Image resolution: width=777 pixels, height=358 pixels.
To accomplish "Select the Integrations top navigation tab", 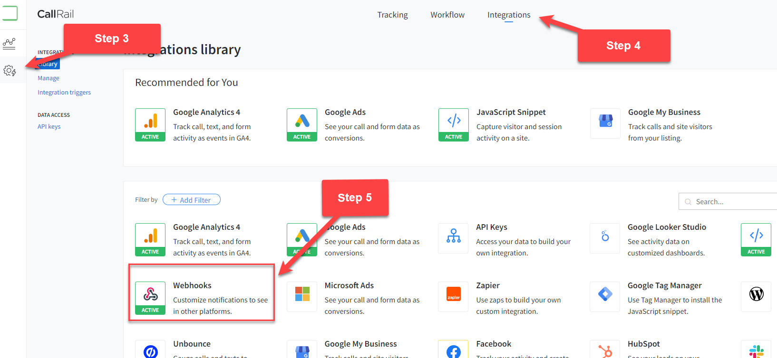I will coord(508,15).
